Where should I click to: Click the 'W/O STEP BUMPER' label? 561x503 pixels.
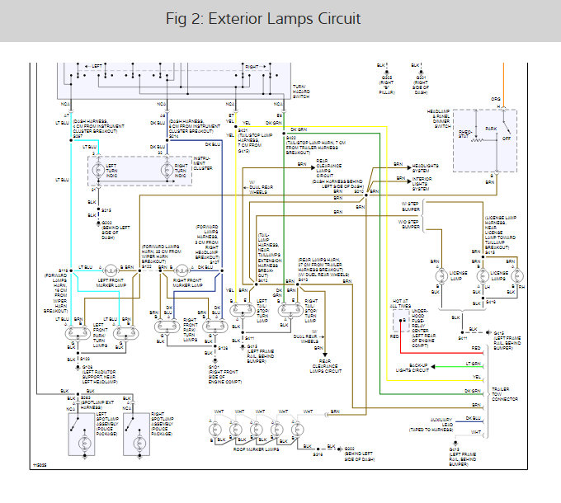click(409, 224)
